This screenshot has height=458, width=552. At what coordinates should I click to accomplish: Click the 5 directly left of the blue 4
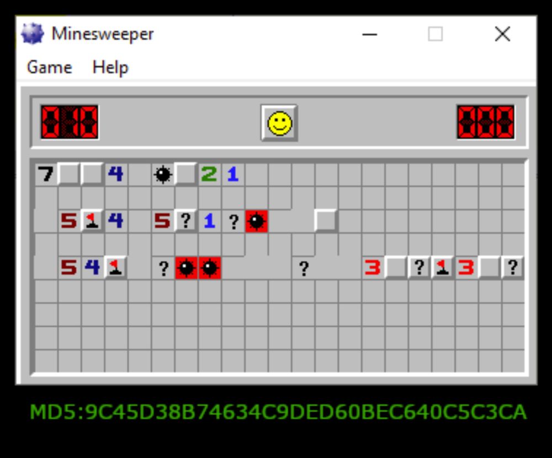[x=69, y=268]
